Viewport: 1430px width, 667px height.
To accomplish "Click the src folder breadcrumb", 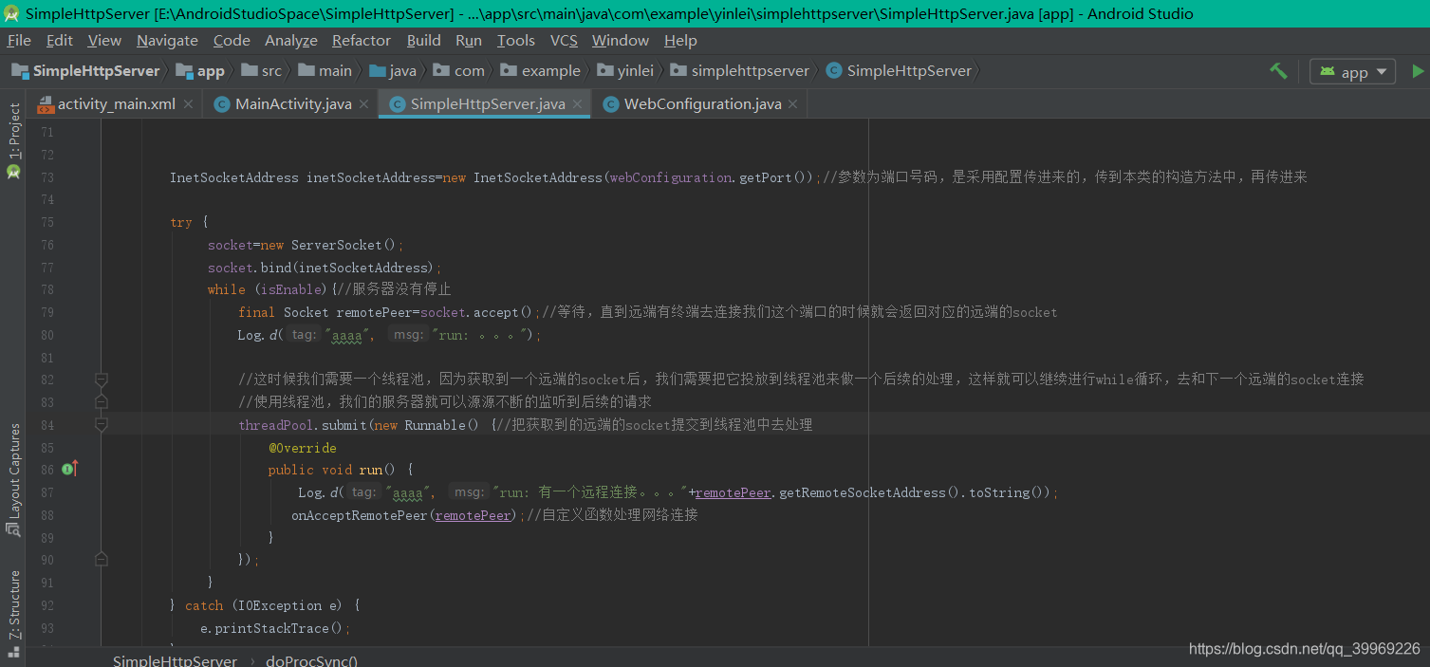I will click(x=262, y=71).
